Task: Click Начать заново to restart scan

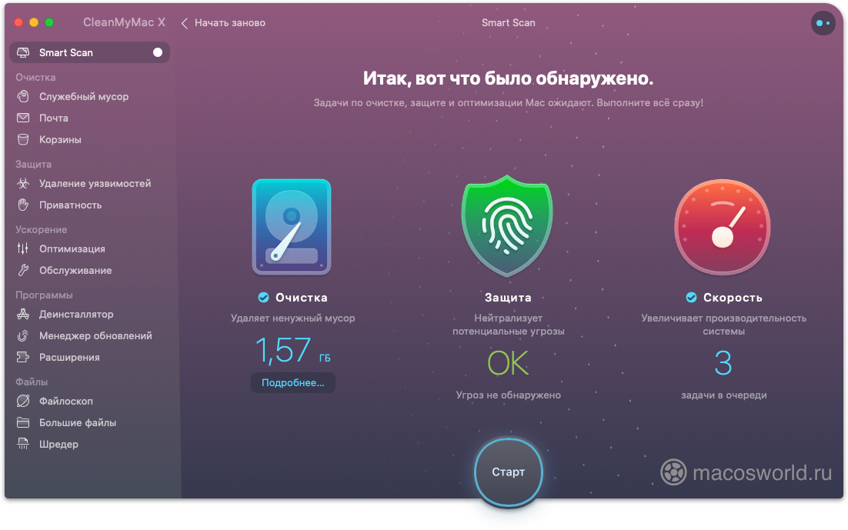Action: coord(230,23)
